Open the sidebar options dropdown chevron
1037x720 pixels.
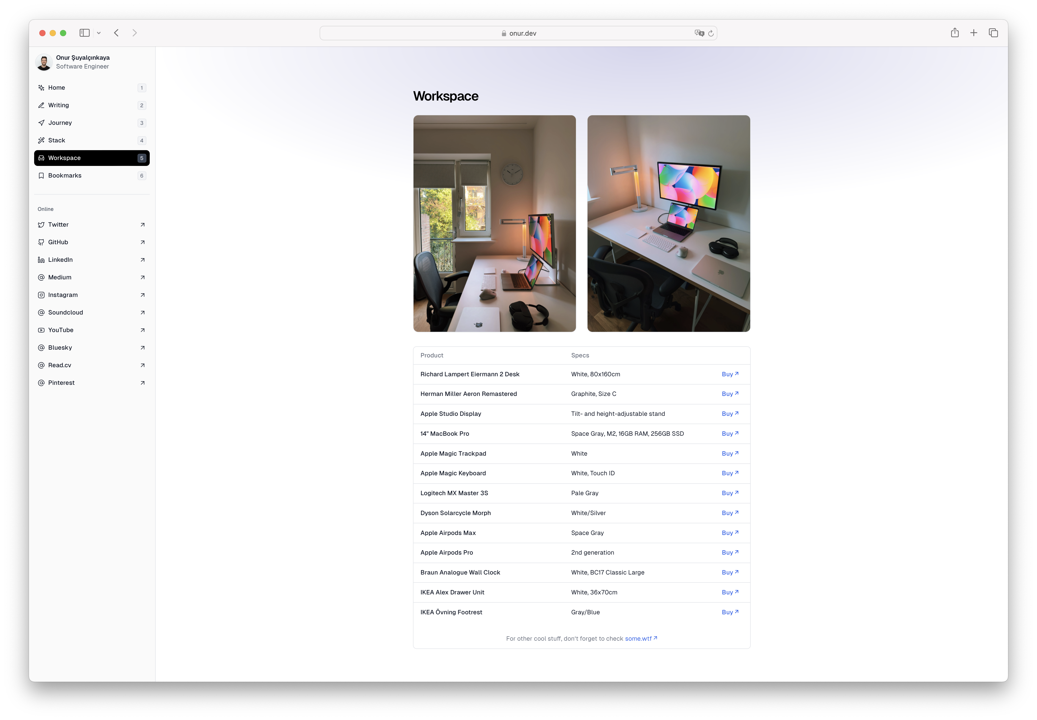(99, 33)
